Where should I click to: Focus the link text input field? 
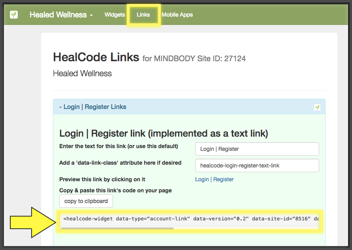pyautogui.click(x=257, y=149)
